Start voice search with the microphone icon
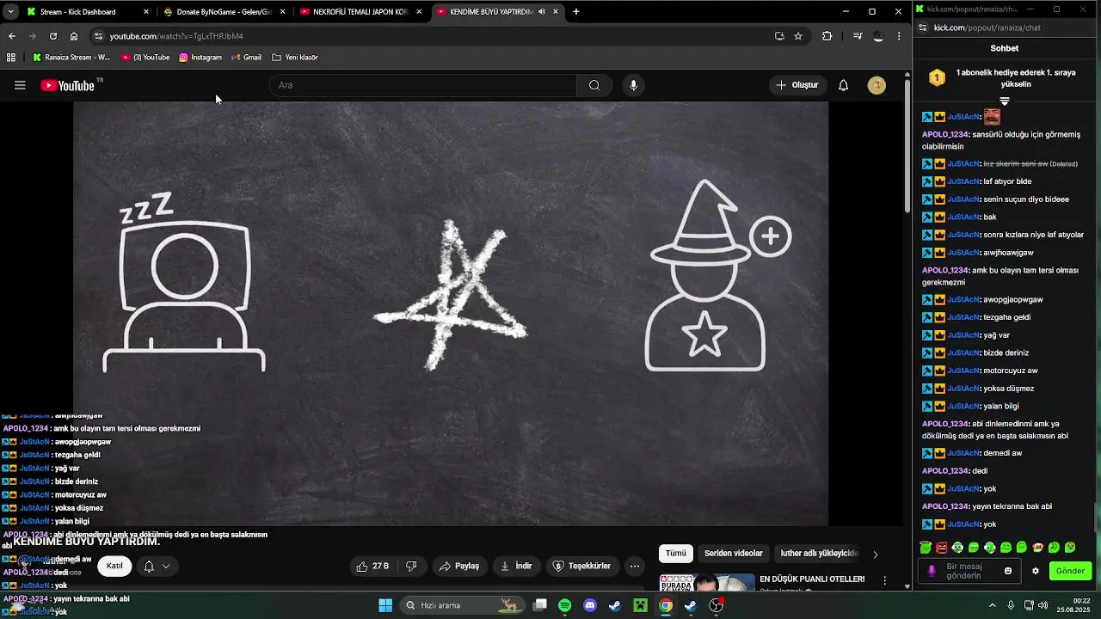The width and height of the screenshot is (1101, 619). 633,85
